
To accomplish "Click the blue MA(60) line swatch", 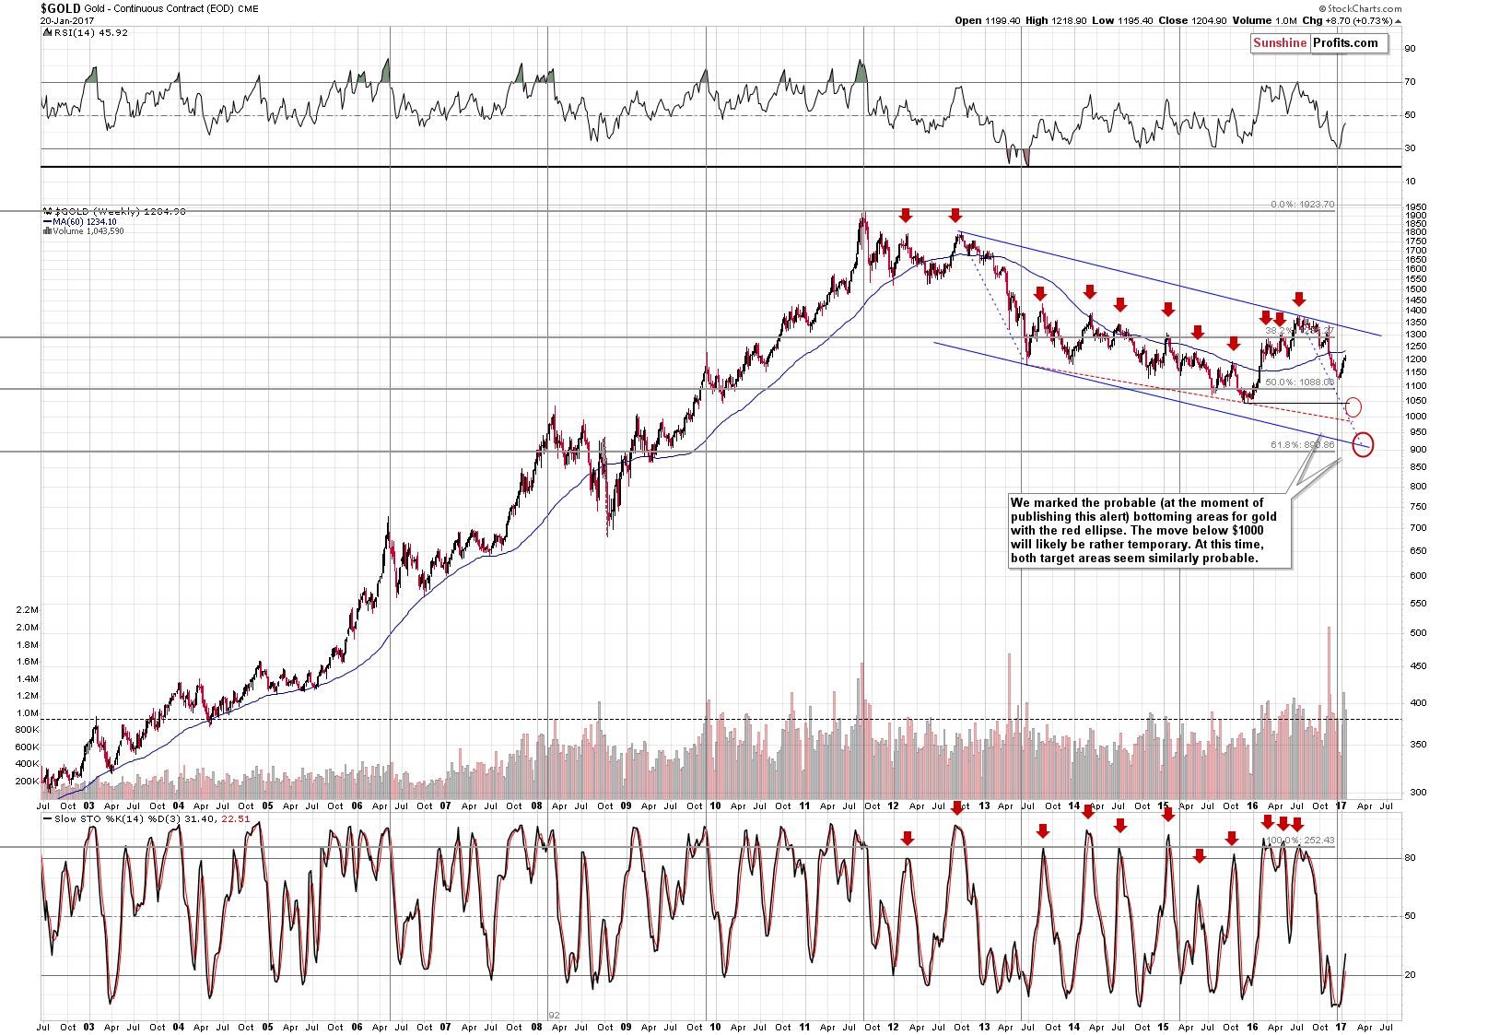I will 47,221.
